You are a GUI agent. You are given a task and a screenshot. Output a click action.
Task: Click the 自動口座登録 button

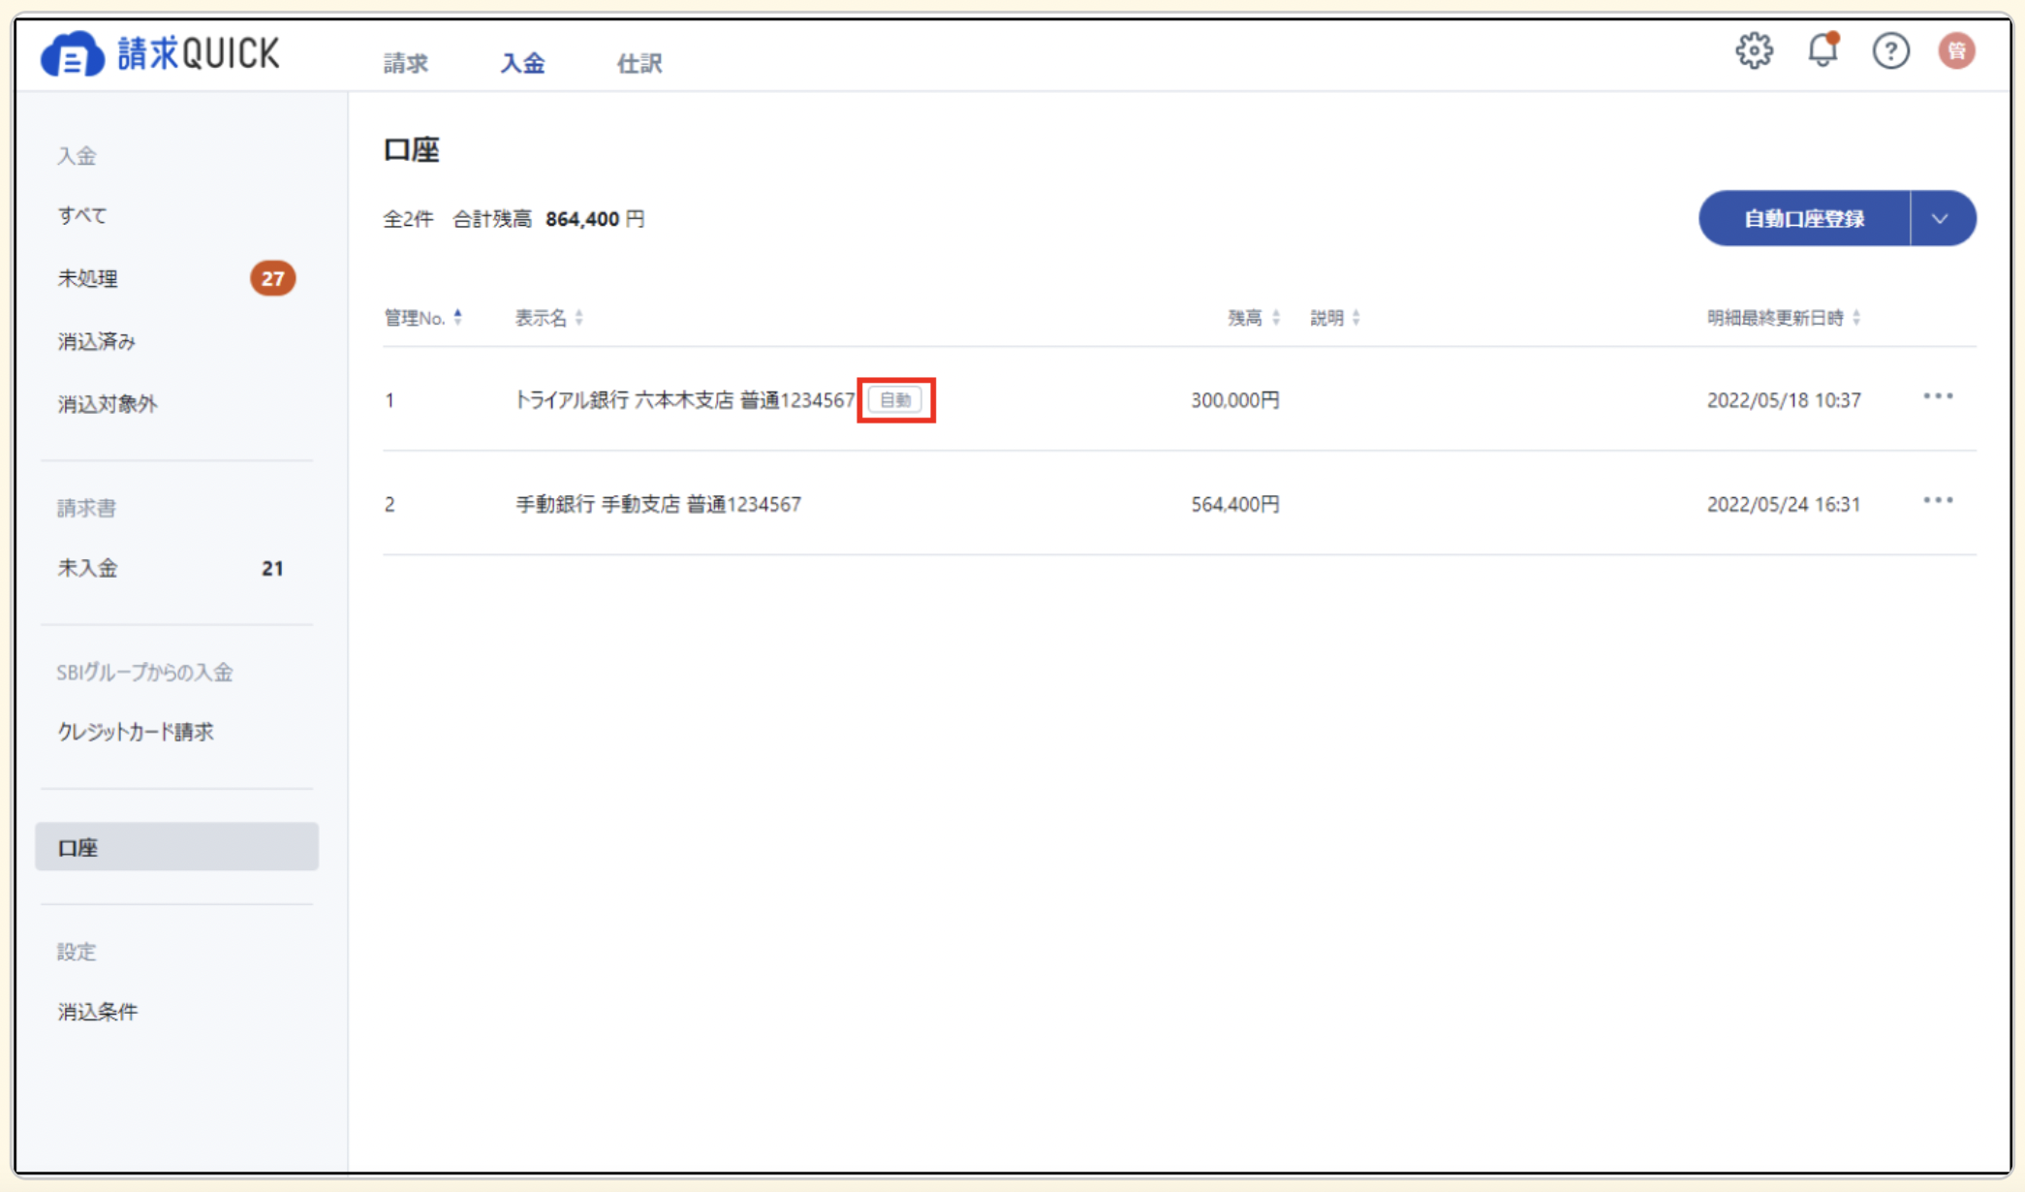(x=1803, y=219)
